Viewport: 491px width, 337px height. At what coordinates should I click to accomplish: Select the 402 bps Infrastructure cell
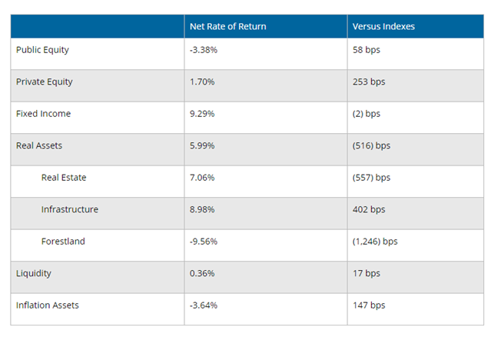(x=368, y=209)
